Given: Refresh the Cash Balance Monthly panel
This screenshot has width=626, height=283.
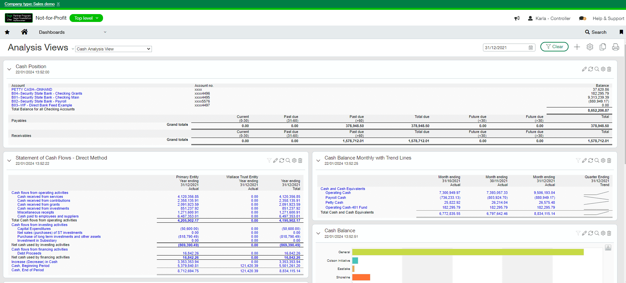Looking at the screenshot, I should click(x=591, y=160).
